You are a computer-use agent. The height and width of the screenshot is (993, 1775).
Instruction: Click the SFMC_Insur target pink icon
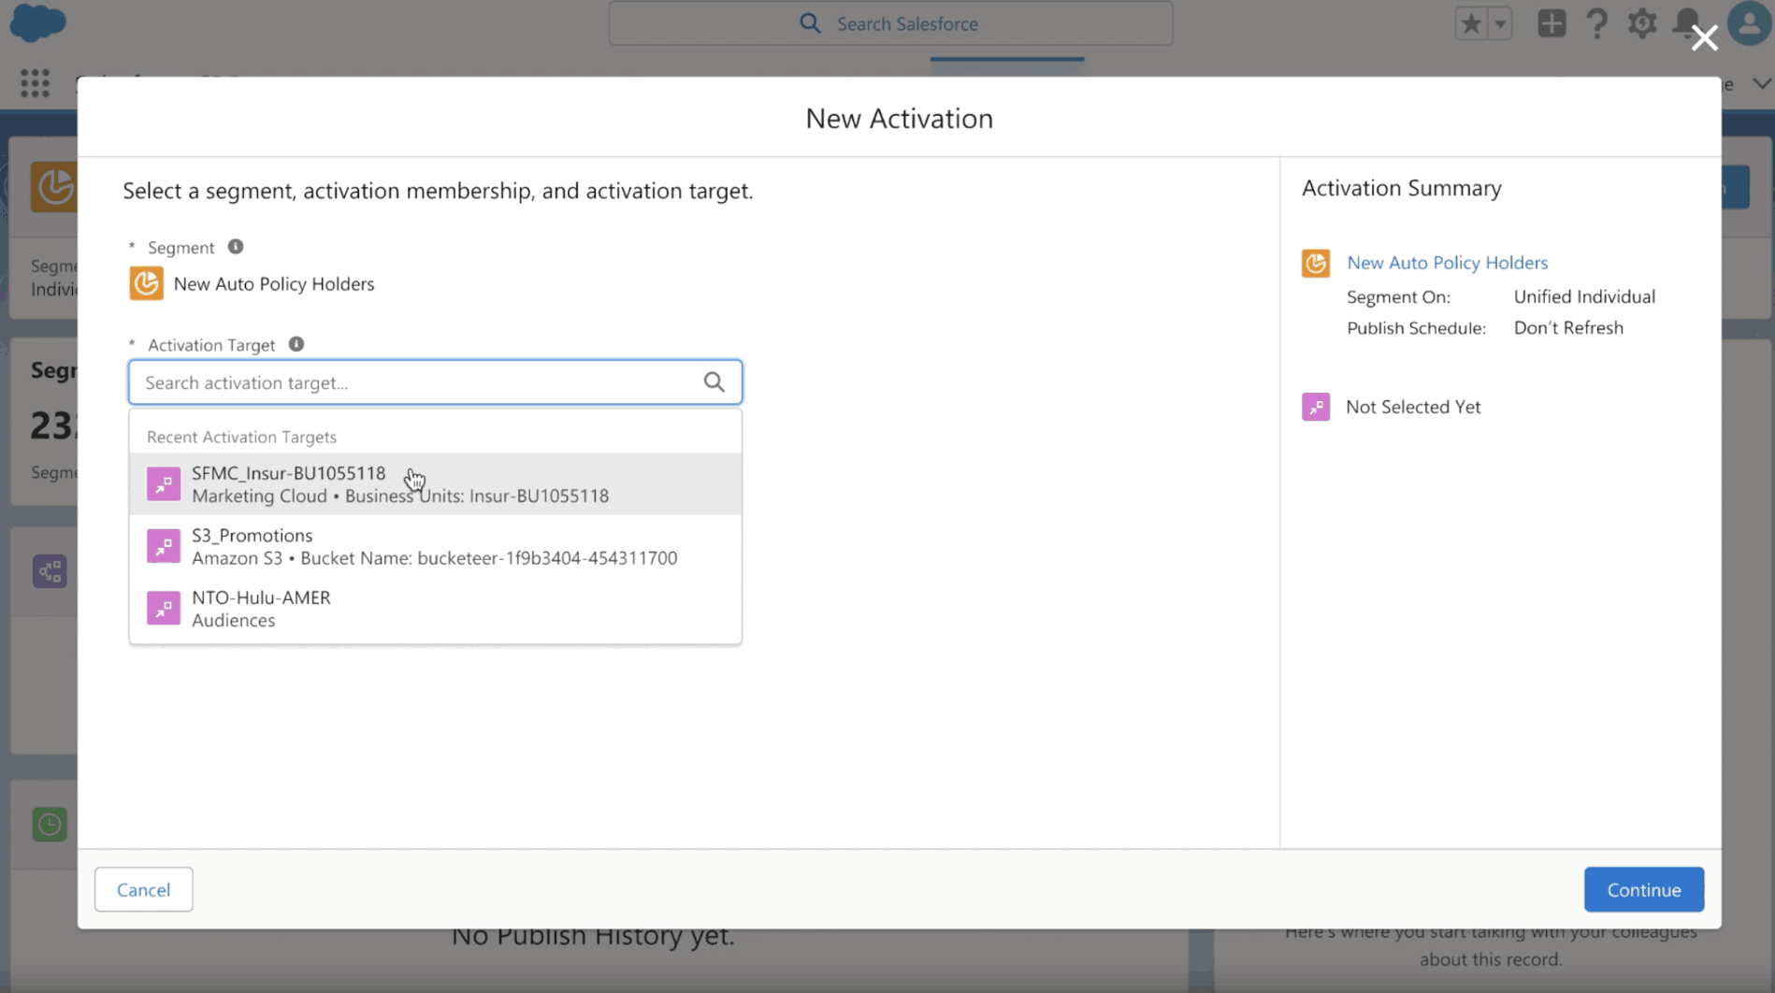click(x=164, y=484)
